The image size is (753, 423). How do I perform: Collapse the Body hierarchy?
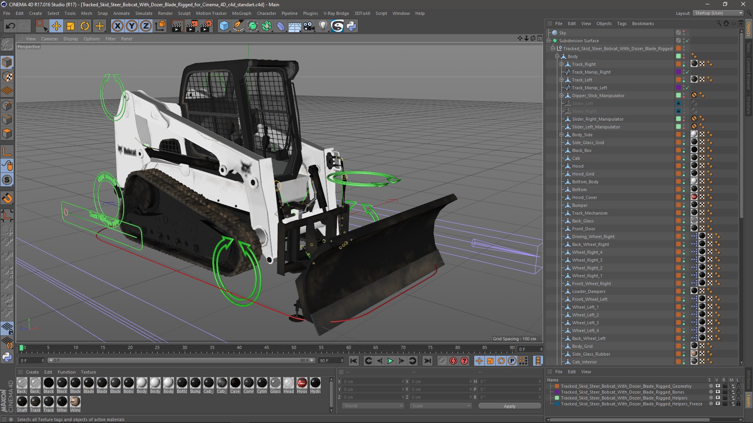coord(557,56)
